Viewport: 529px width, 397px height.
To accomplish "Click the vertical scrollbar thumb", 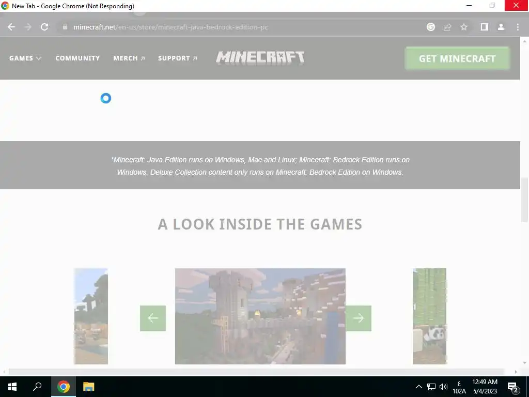I will [524, 200].
